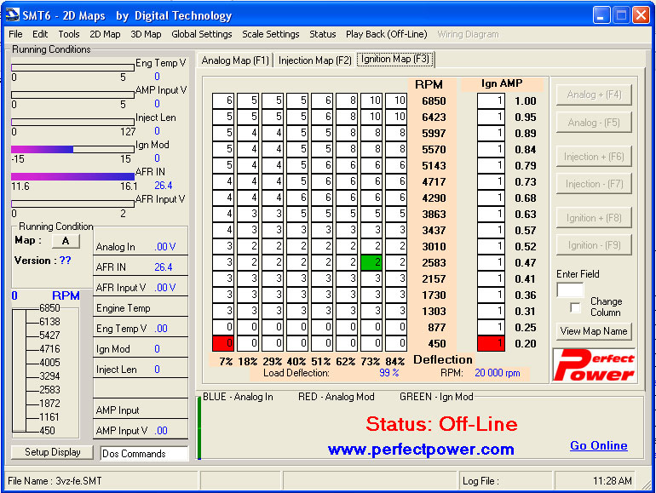Click the Injection + (F6) button

pyautogui.click(x=594, y=157)
